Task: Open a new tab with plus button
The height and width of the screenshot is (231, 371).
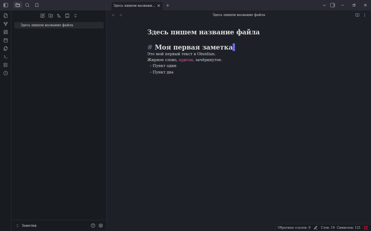Action: tap(168, 5)
